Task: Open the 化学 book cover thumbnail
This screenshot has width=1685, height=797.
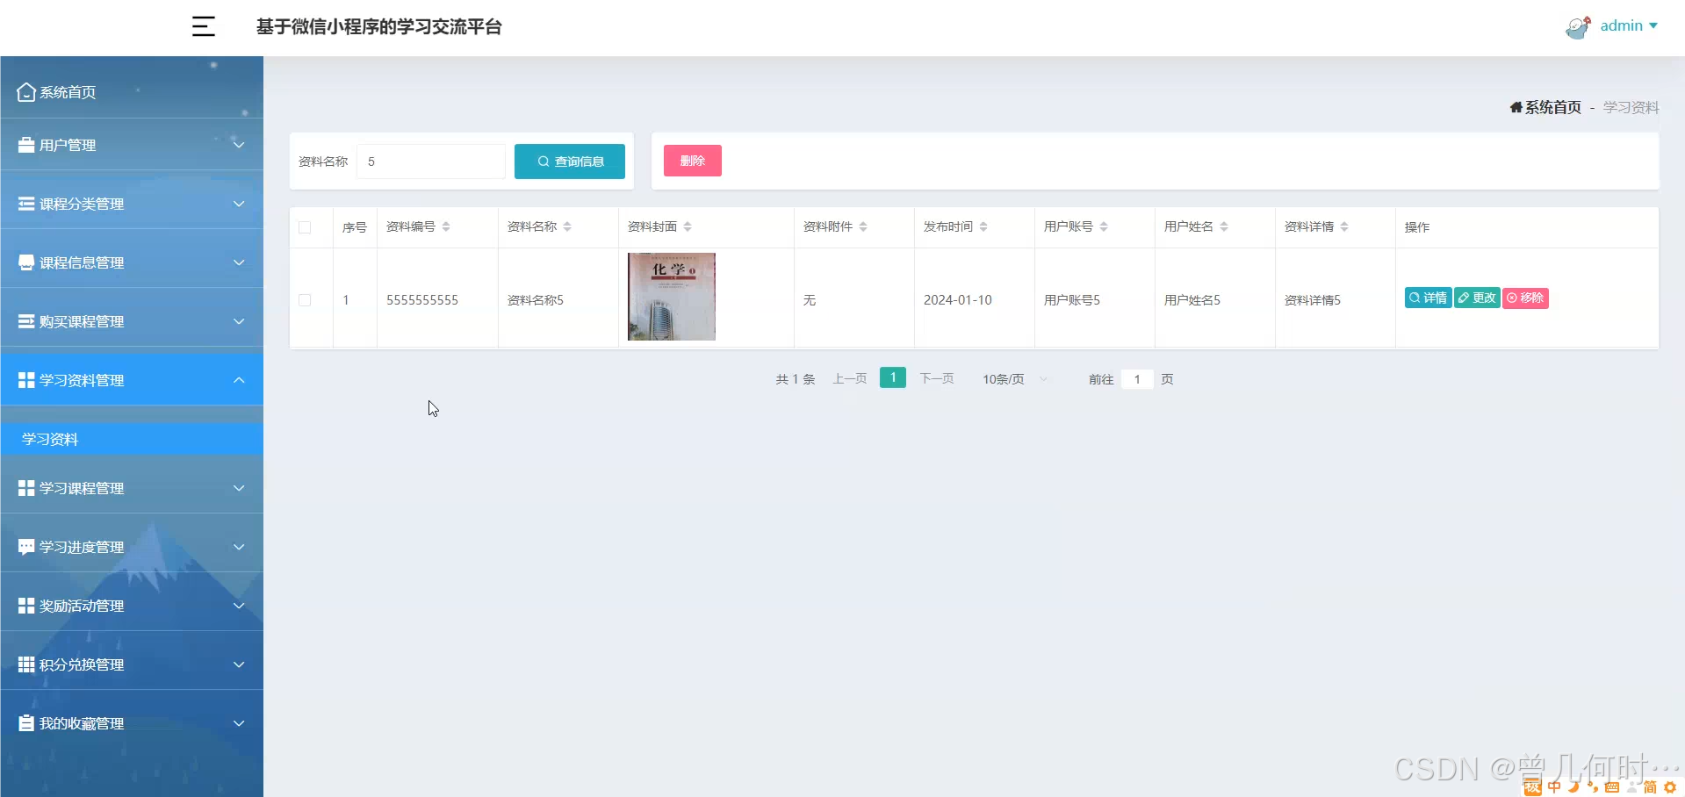Action: click(672, 297)
